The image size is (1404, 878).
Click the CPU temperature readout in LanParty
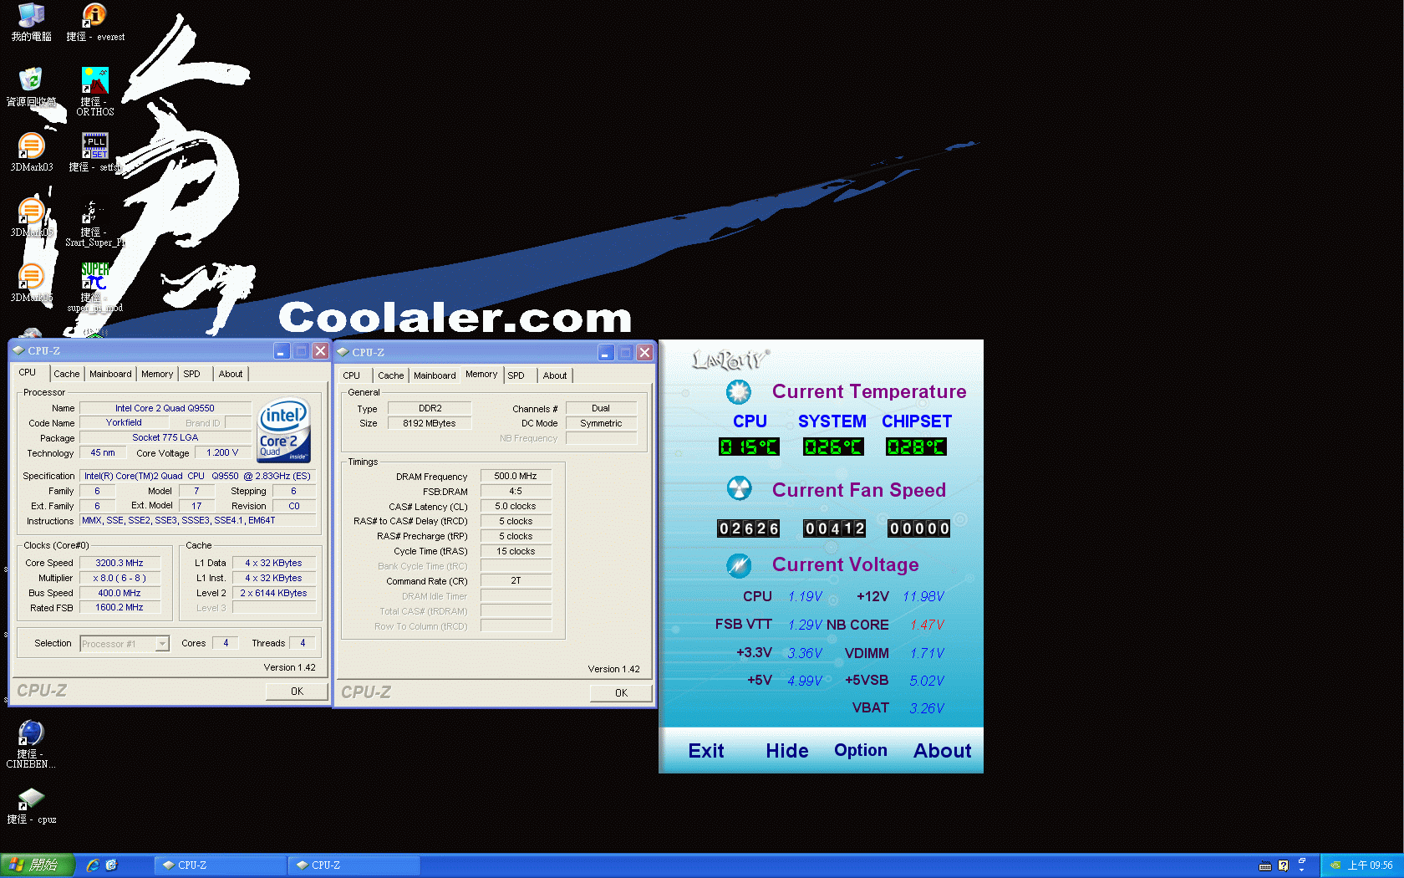click(x=749, y=447)
